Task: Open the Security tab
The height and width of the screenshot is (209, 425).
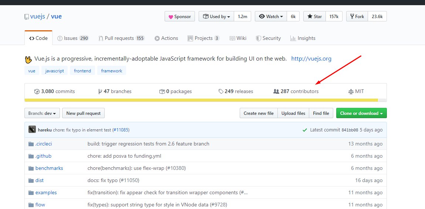Action: point(268,38)
